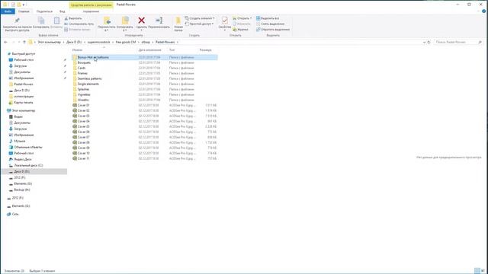Screen dimensions: 488x274
Task: Click the Up one level arrow
Action: (24, 42)
